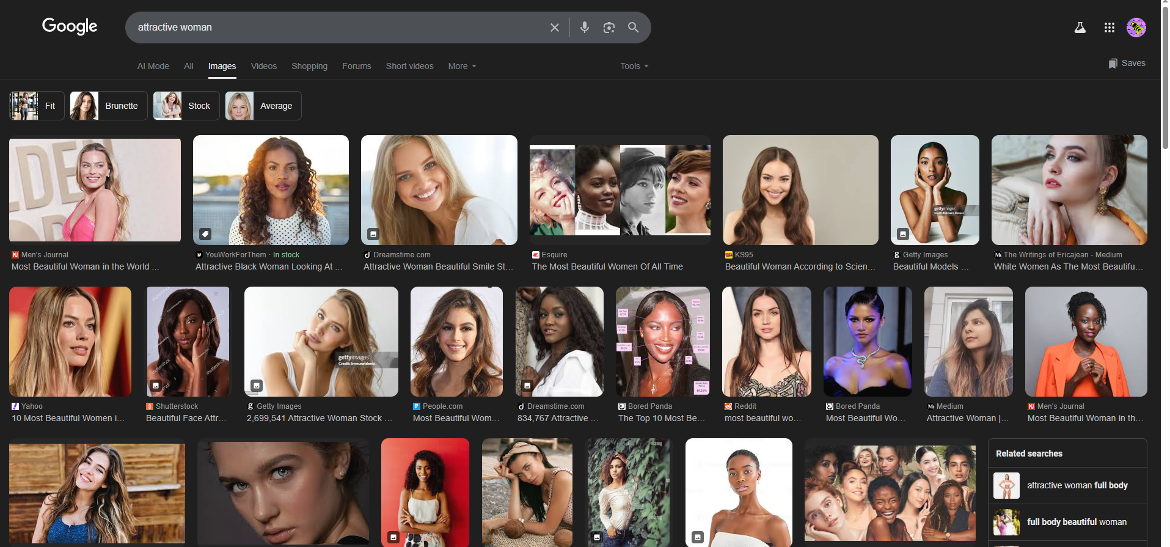Clear the search box text

pos(555,28)
